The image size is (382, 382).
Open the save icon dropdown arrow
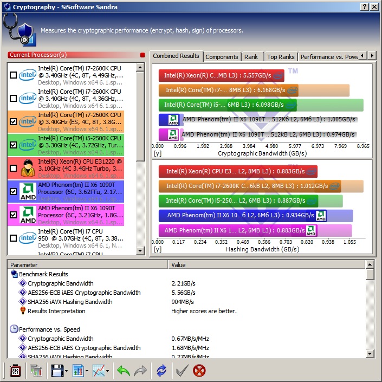coord(66,371)
